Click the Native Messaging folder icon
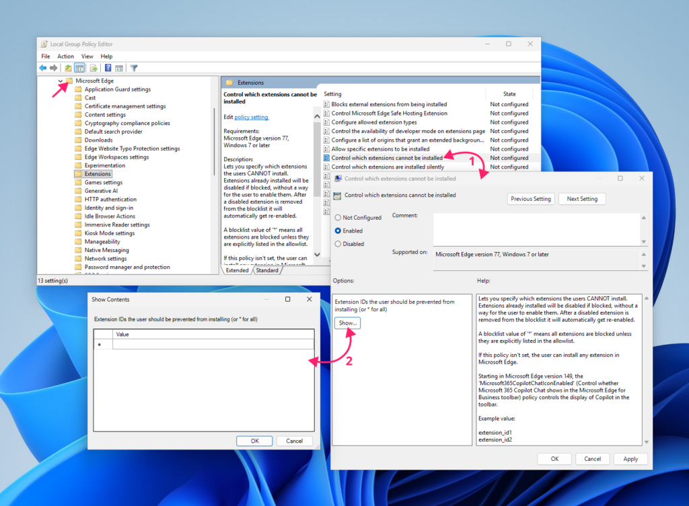 point(78,250)
